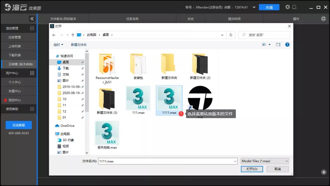Open the notifications bell icon

click(294, 7)
